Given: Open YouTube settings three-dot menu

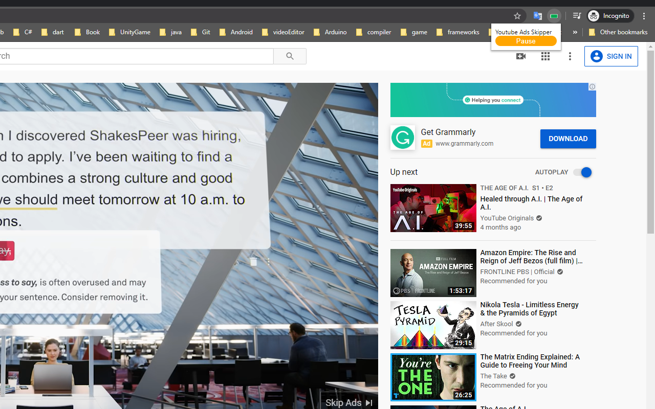Looking at the screenshot, I should click(570, 56).
